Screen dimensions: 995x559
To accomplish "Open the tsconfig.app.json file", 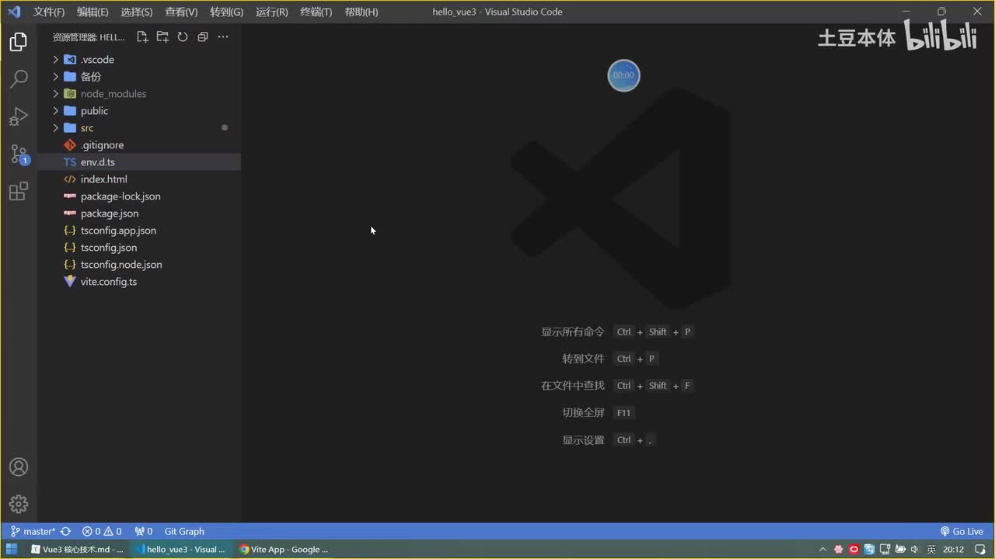I will 139,231.
